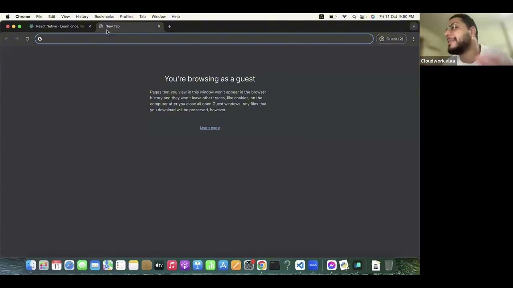The height and width of the screenshot is (288, 513).
Task: Open Messenger from the dock
Action: [331, 265]
